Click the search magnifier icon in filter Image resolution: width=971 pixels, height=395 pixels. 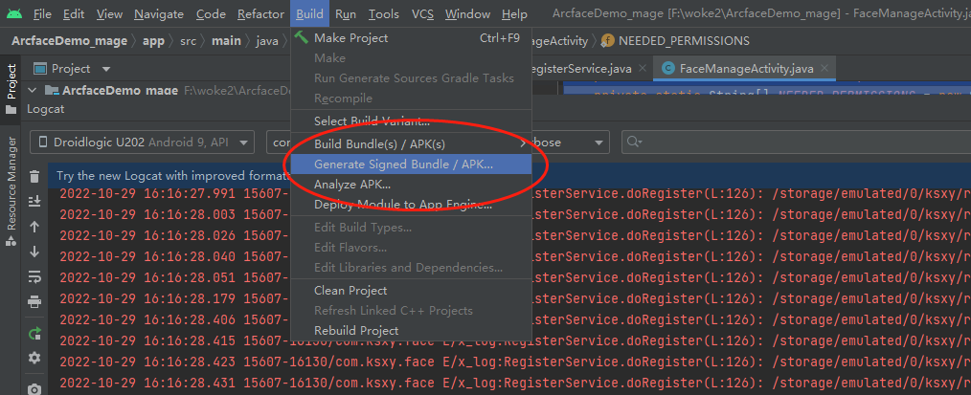tap(634, 143)
